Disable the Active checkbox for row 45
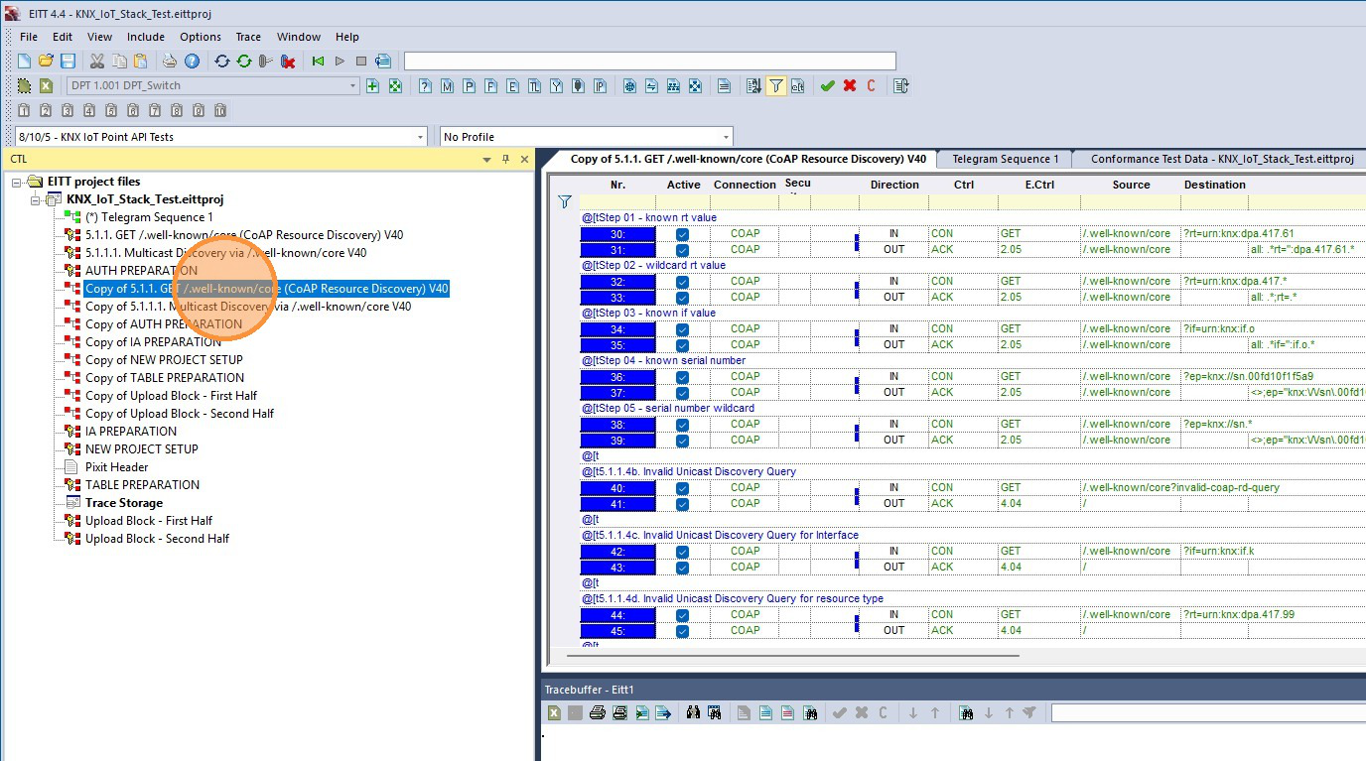This screenshot has width=1366, height=761. pyautogui.click(x=682, y=631)
